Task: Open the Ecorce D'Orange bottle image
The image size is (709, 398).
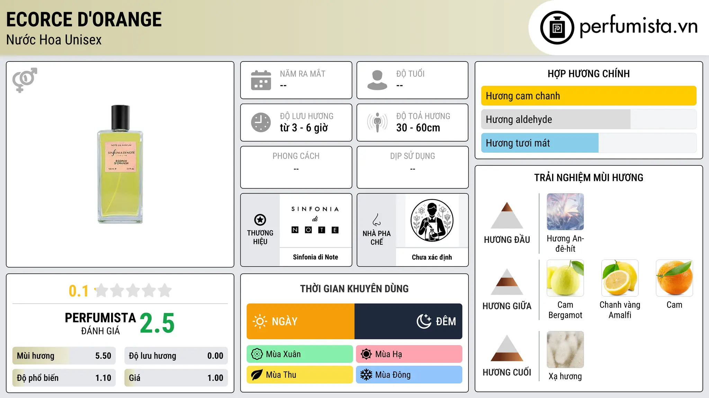Action: coord(120,164)
